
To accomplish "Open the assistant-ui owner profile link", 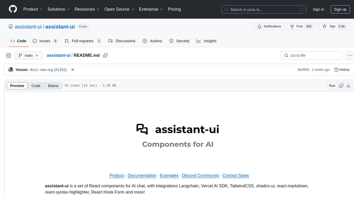I will click(28, 27).
